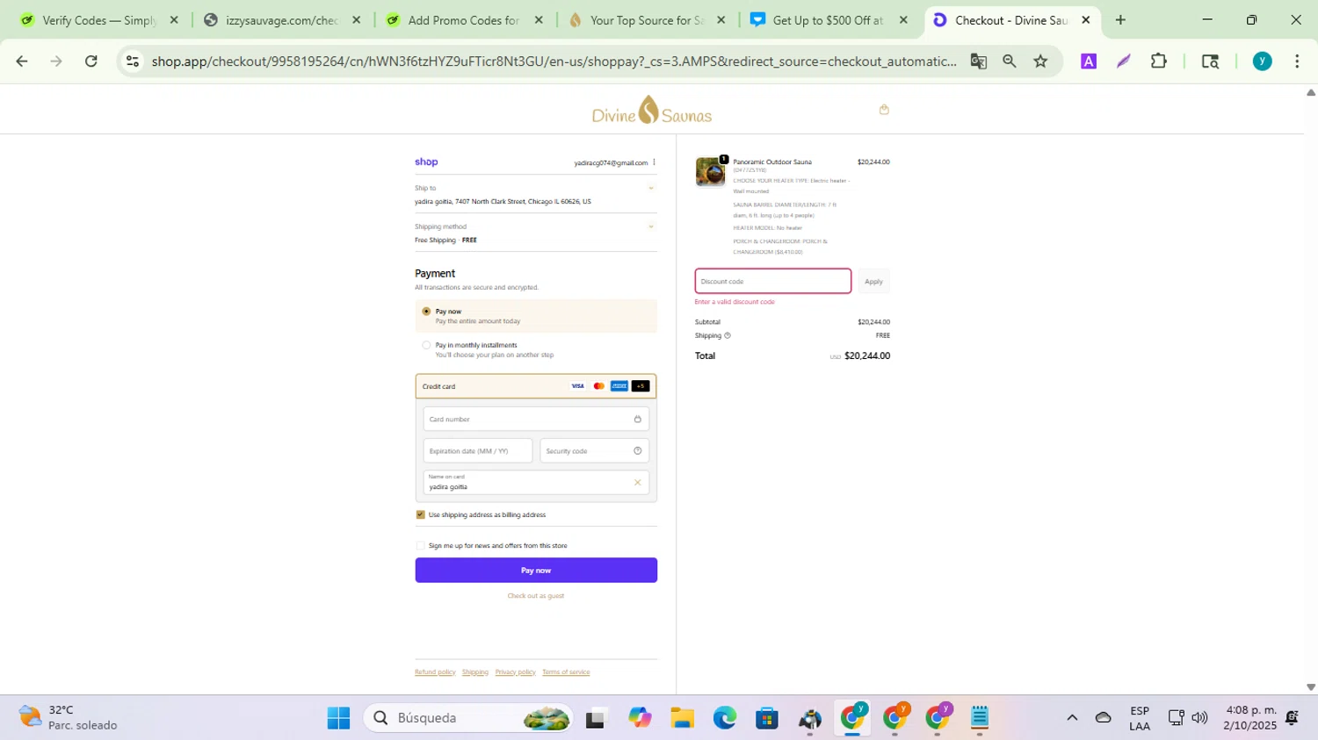This screenshot has width=1318, height=740.
Task: Click the ESP LAA language indicator
Action: click(x=1140, y=718)
